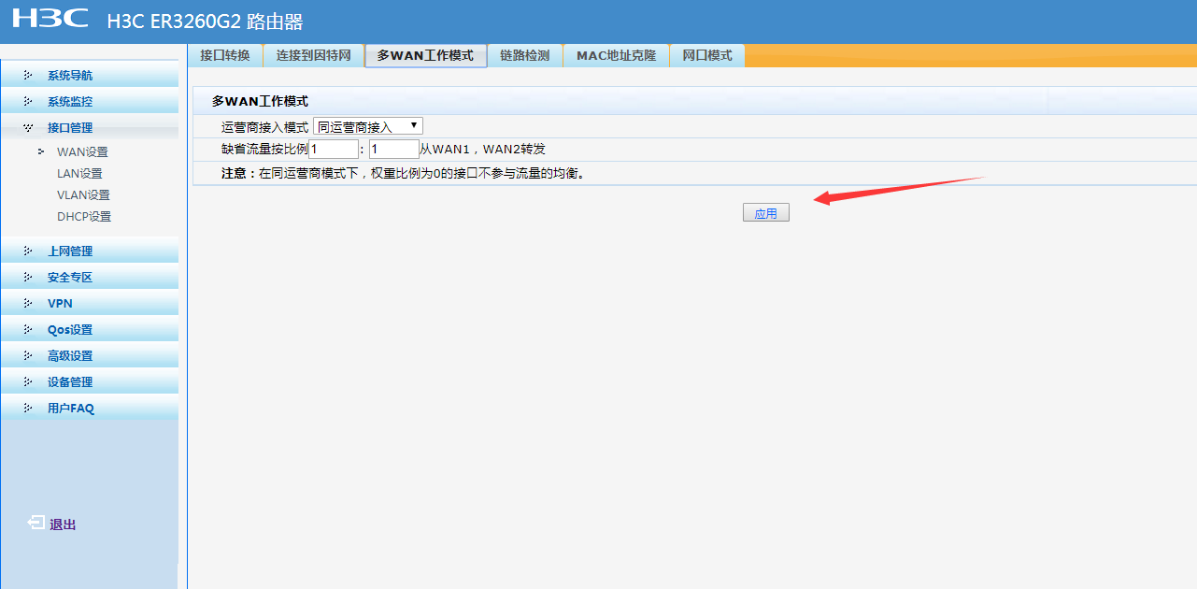Switch to the 网口模式 tab
1197x589 pixels.
click(x=707, y=56)
